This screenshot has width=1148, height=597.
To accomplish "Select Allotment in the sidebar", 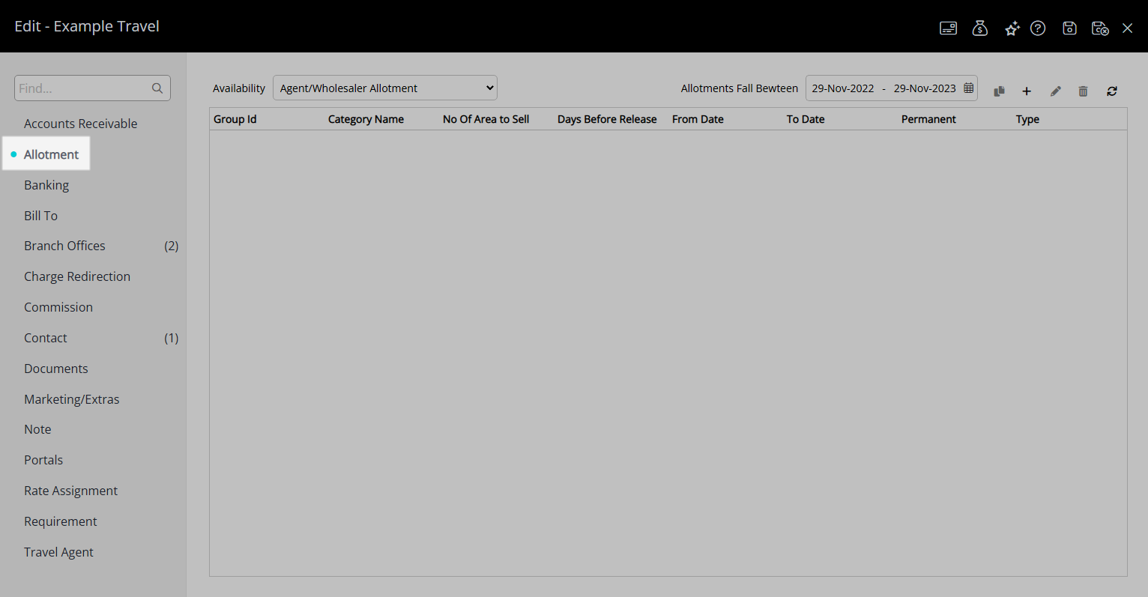I will (x=51, y=154).
